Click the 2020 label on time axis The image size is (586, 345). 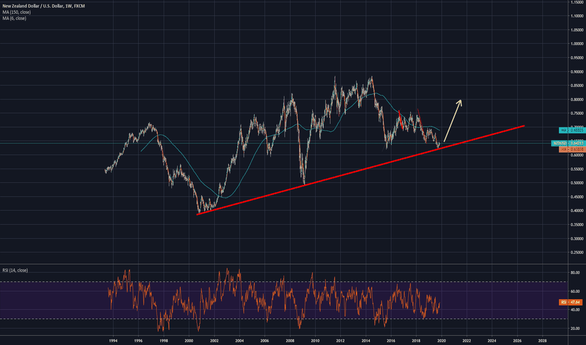click(441, 341)
